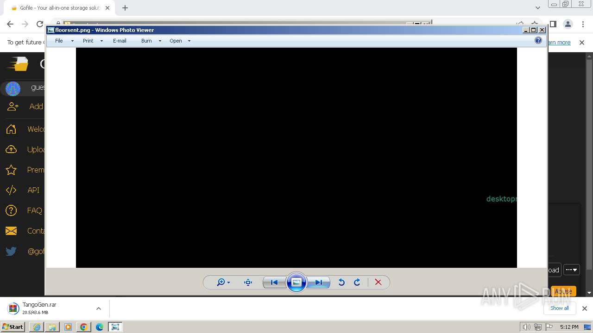Open a new Chrome tab
593x333 pixels.
coord(125,8)
